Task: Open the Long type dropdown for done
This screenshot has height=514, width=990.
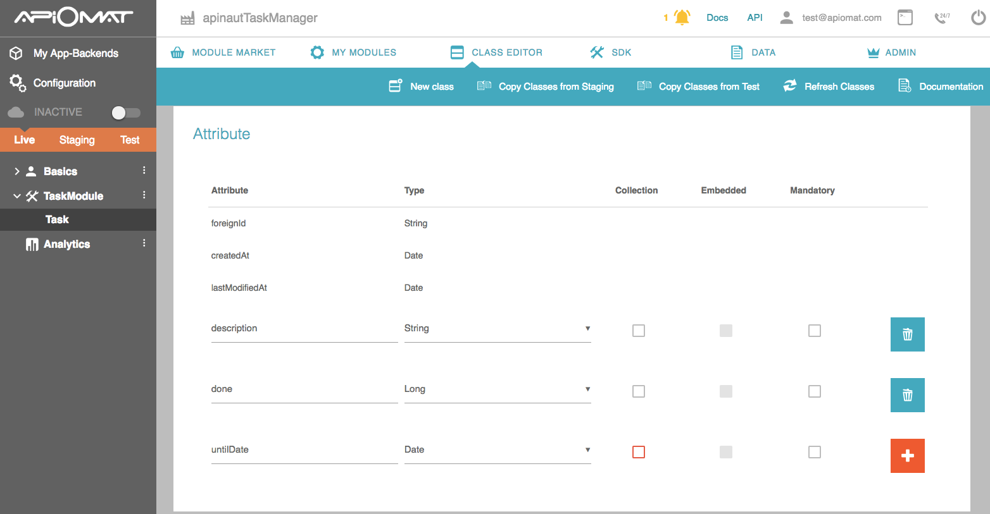Action: coord(497,389)
